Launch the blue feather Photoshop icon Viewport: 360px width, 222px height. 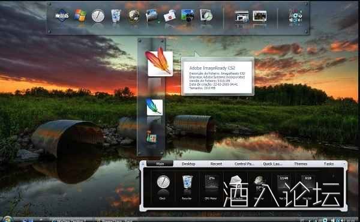pyautogui.click(x=154, y=107)
